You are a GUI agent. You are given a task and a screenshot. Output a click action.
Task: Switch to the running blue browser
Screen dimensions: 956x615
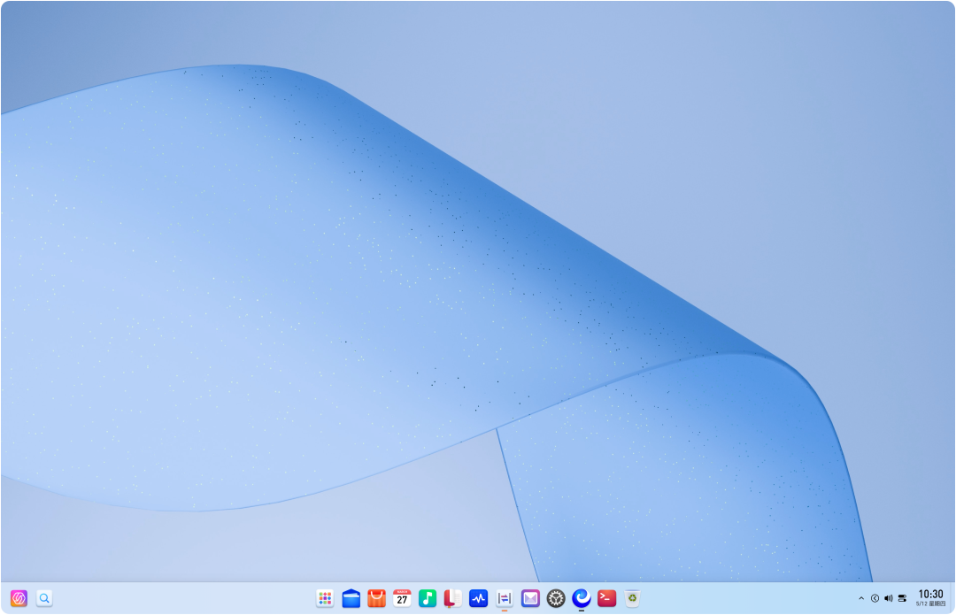pos(581,598)
